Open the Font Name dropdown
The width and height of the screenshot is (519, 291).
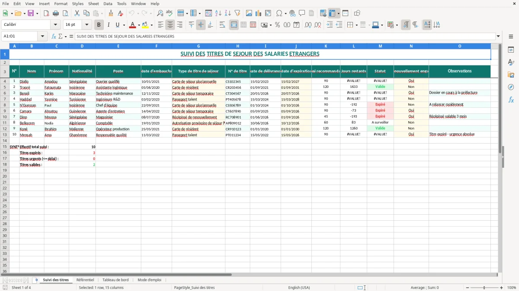(x=55, y=25)
